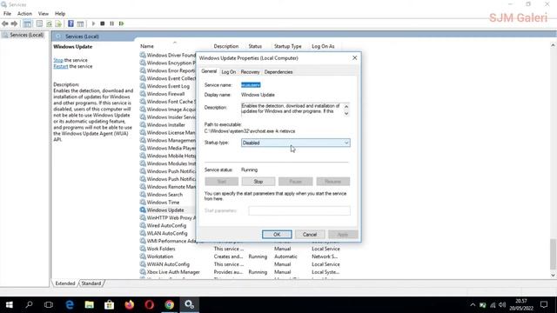Open the volume speaker tray icon
This screenshot has width=557, height=313.
(x=502, y=305)
